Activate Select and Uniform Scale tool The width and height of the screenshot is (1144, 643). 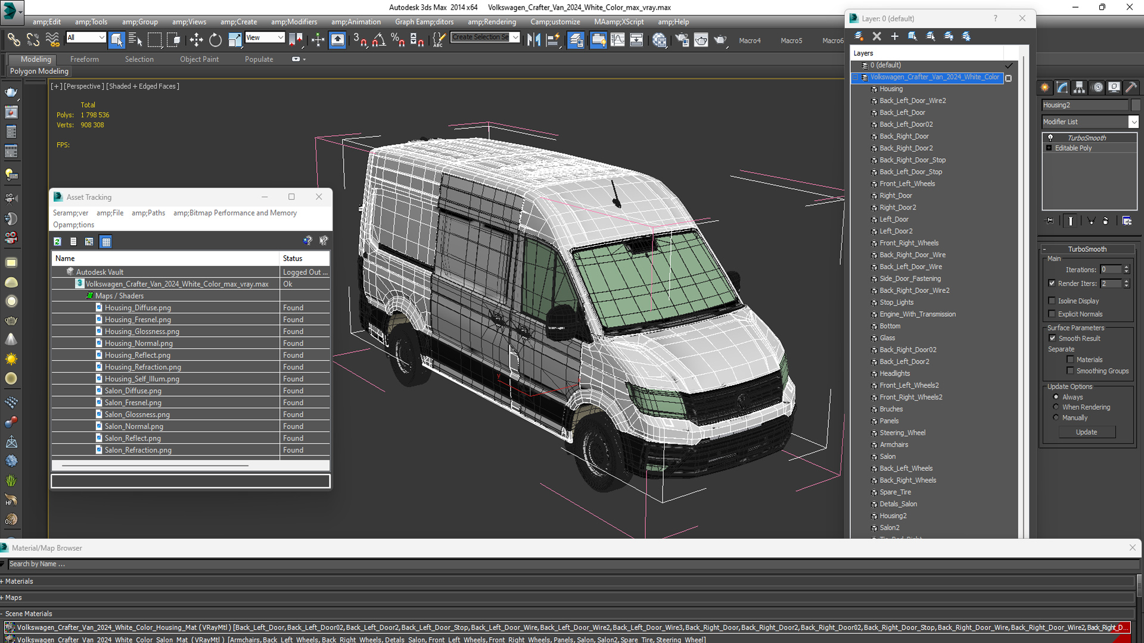(235, 40)
